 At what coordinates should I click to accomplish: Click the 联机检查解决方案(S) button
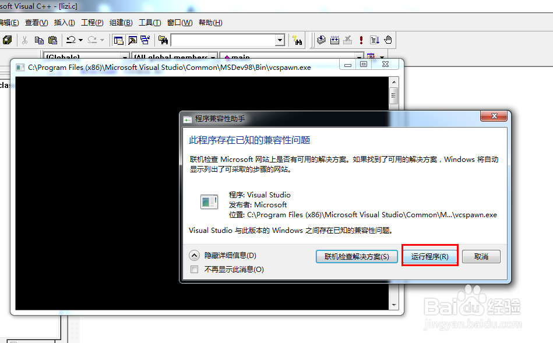pyautogui.click(x=357, y=257)
